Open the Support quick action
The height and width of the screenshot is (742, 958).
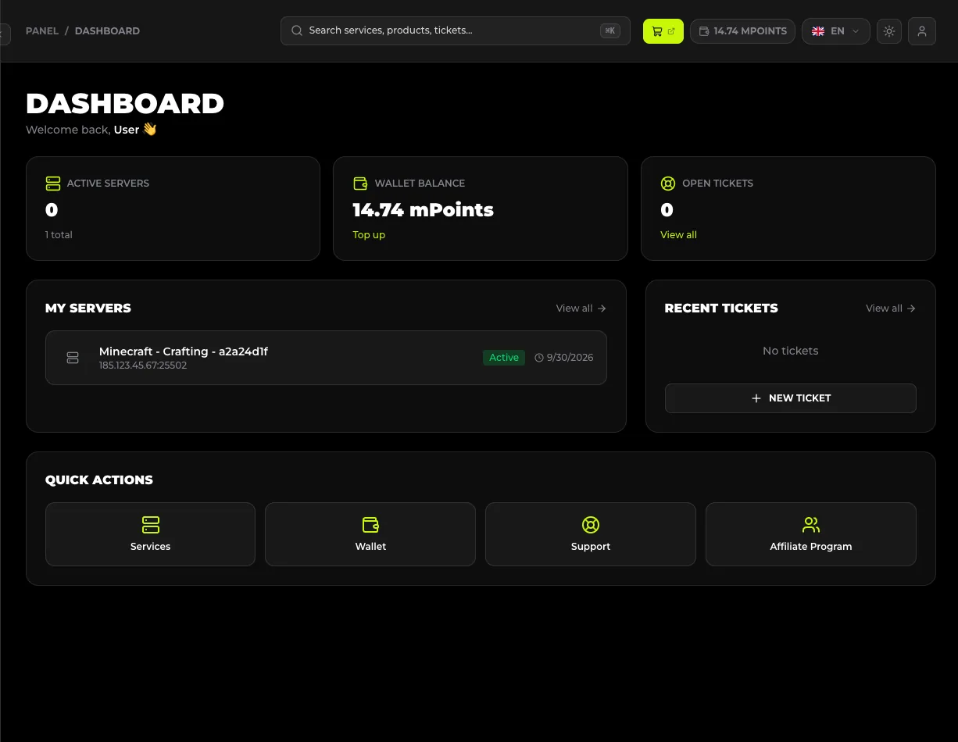point(591,534)
